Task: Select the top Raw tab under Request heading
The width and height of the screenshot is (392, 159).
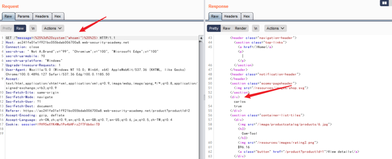Action: coord(8,16)
